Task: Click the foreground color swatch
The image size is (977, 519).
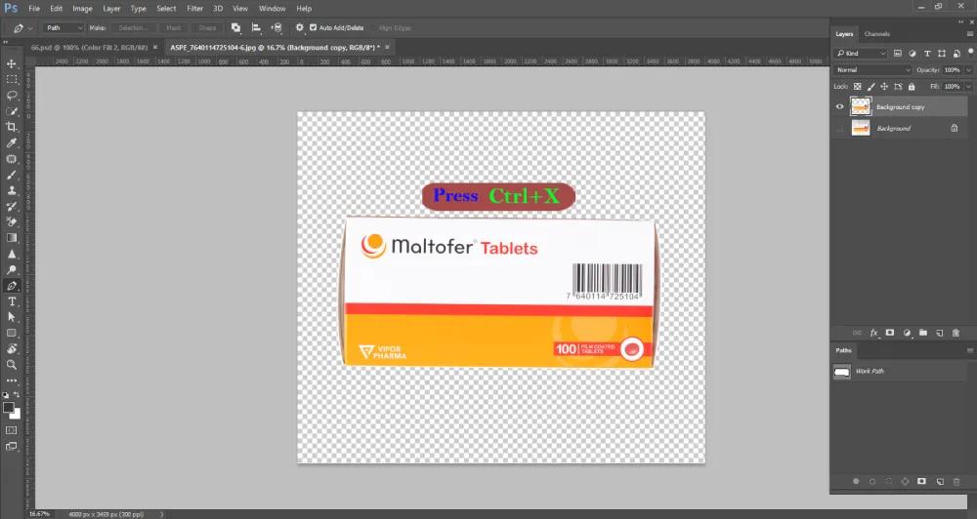Action: (8, 408)
